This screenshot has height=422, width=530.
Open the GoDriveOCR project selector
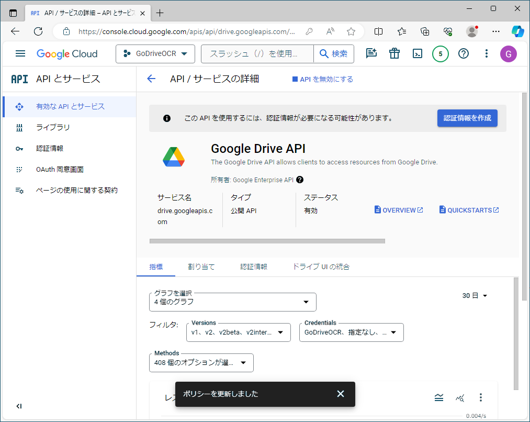coord(155,54)
